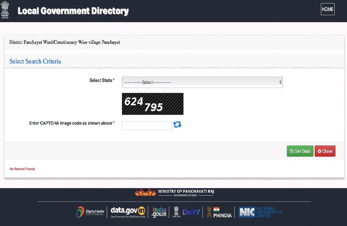Click the Select Search Criteria heading
The height and width of the screenshot is (226, 347).
tap(35, 61)
